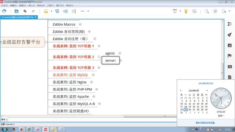
Task: Export the mind map
Action: pos(224,11)
